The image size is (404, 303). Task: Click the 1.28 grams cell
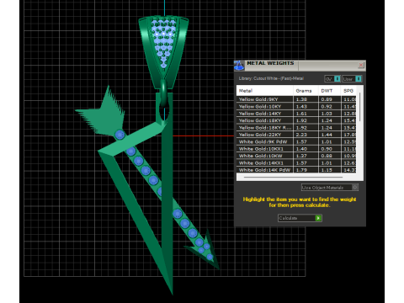point(306,99)
